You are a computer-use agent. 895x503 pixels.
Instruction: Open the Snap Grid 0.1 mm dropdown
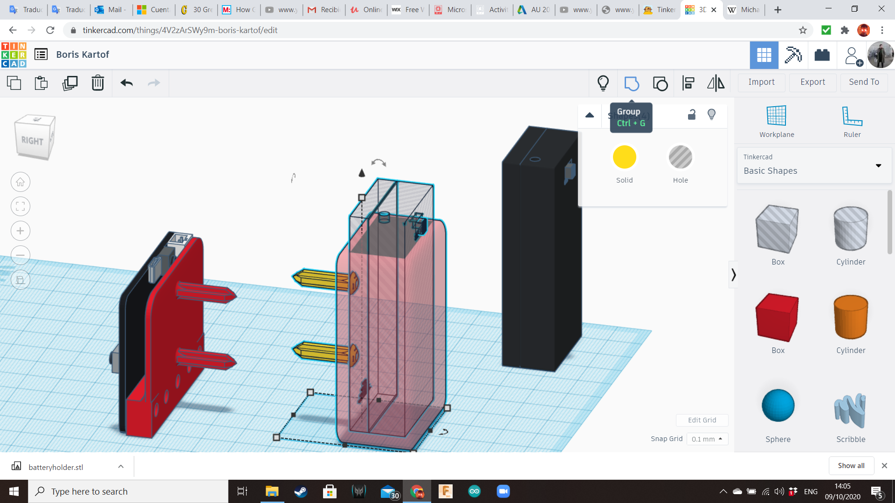[707, 439]
